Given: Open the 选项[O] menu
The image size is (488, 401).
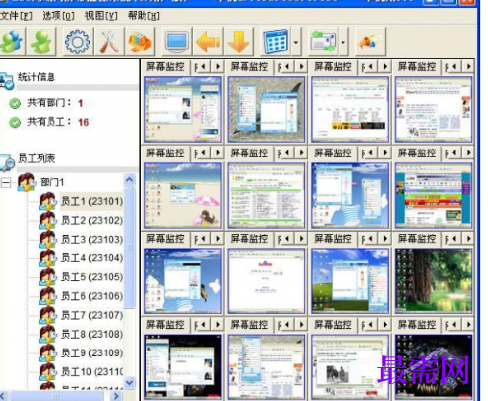Looking at the screenshot, I should point(58,16).
